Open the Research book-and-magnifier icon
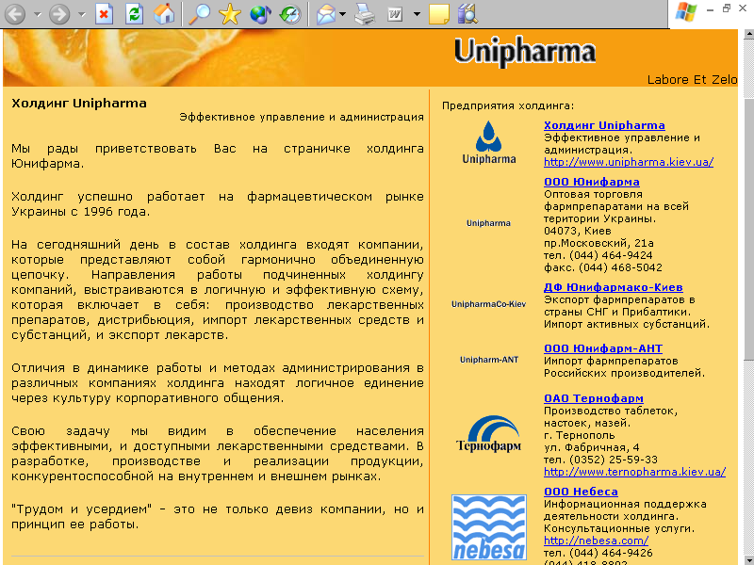The width and height of the screenshot is (754, 565). [x=467, y=14]
